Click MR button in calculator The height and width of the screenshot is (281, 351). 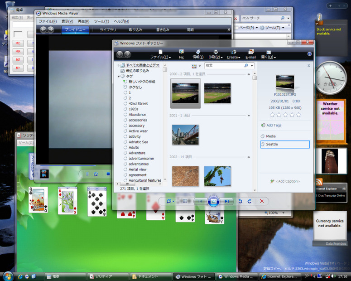[x=18, y=52]
